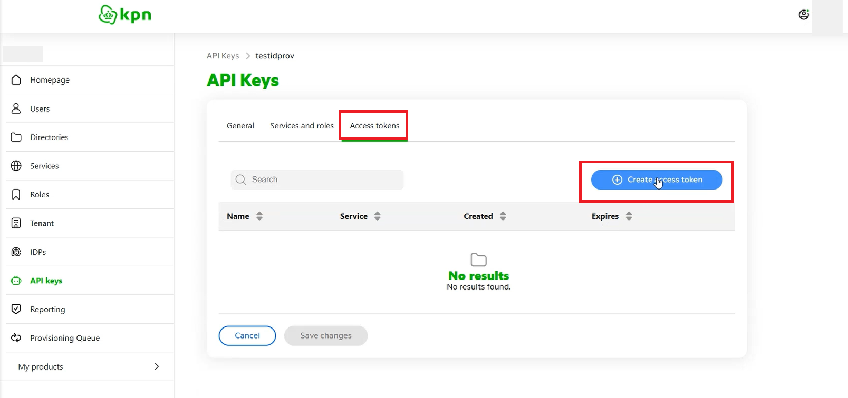Click the Homepage house icon
This screenshot has width=848, height=398.
(x=16, y=79)
